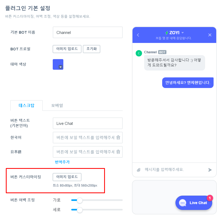Click the 세로 margin slider handle
This screenshot has width=221, height=220.
(x=79, y=210)
